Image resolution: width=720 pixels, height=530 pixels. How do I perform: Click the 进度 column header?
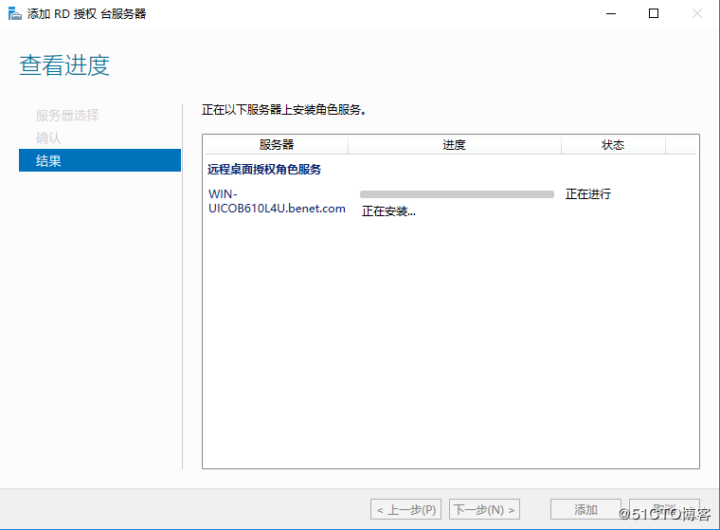pos(454,145)
